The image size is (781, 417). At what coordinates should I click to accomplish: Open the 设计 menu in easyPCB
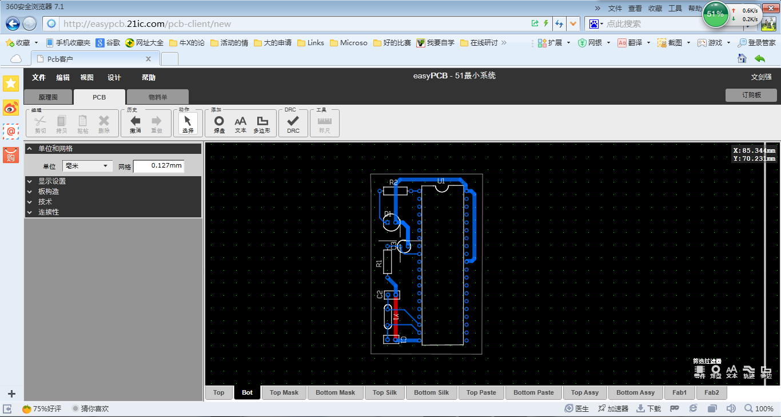point(114,78)
